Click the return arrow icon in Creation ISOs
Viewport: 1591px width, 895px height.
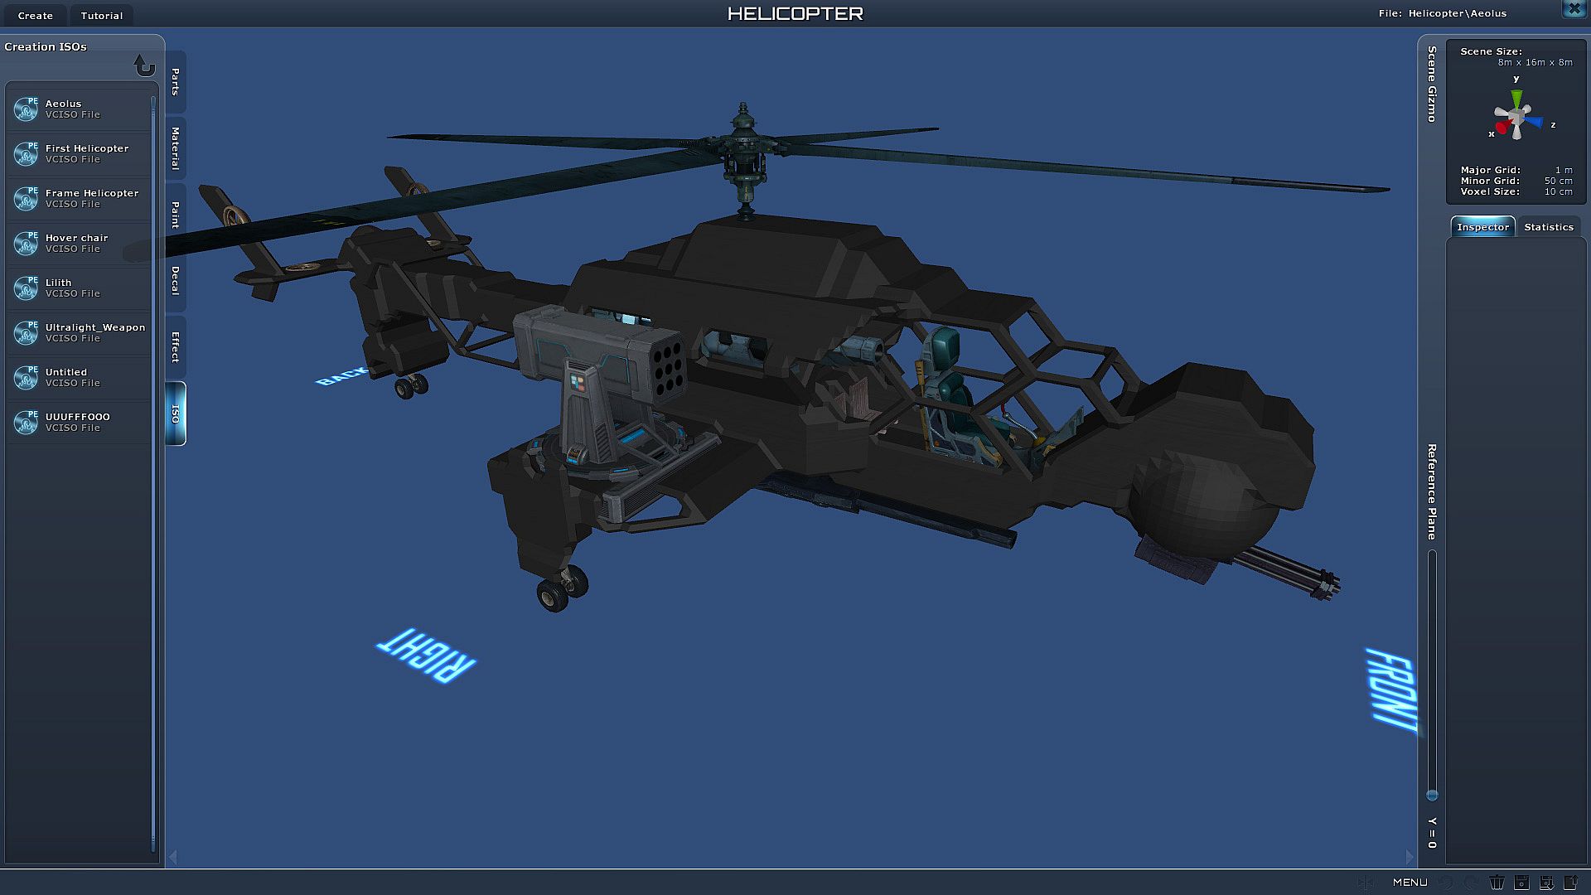(144, 65)
